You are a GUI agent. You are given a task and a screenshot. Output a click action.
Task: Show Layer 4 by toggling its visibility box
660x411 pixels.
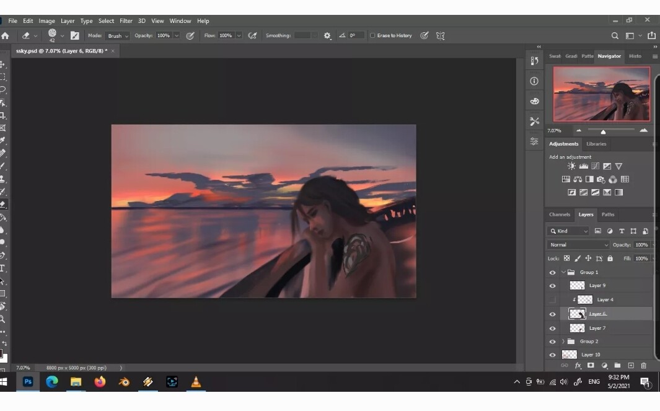(552, 299)
